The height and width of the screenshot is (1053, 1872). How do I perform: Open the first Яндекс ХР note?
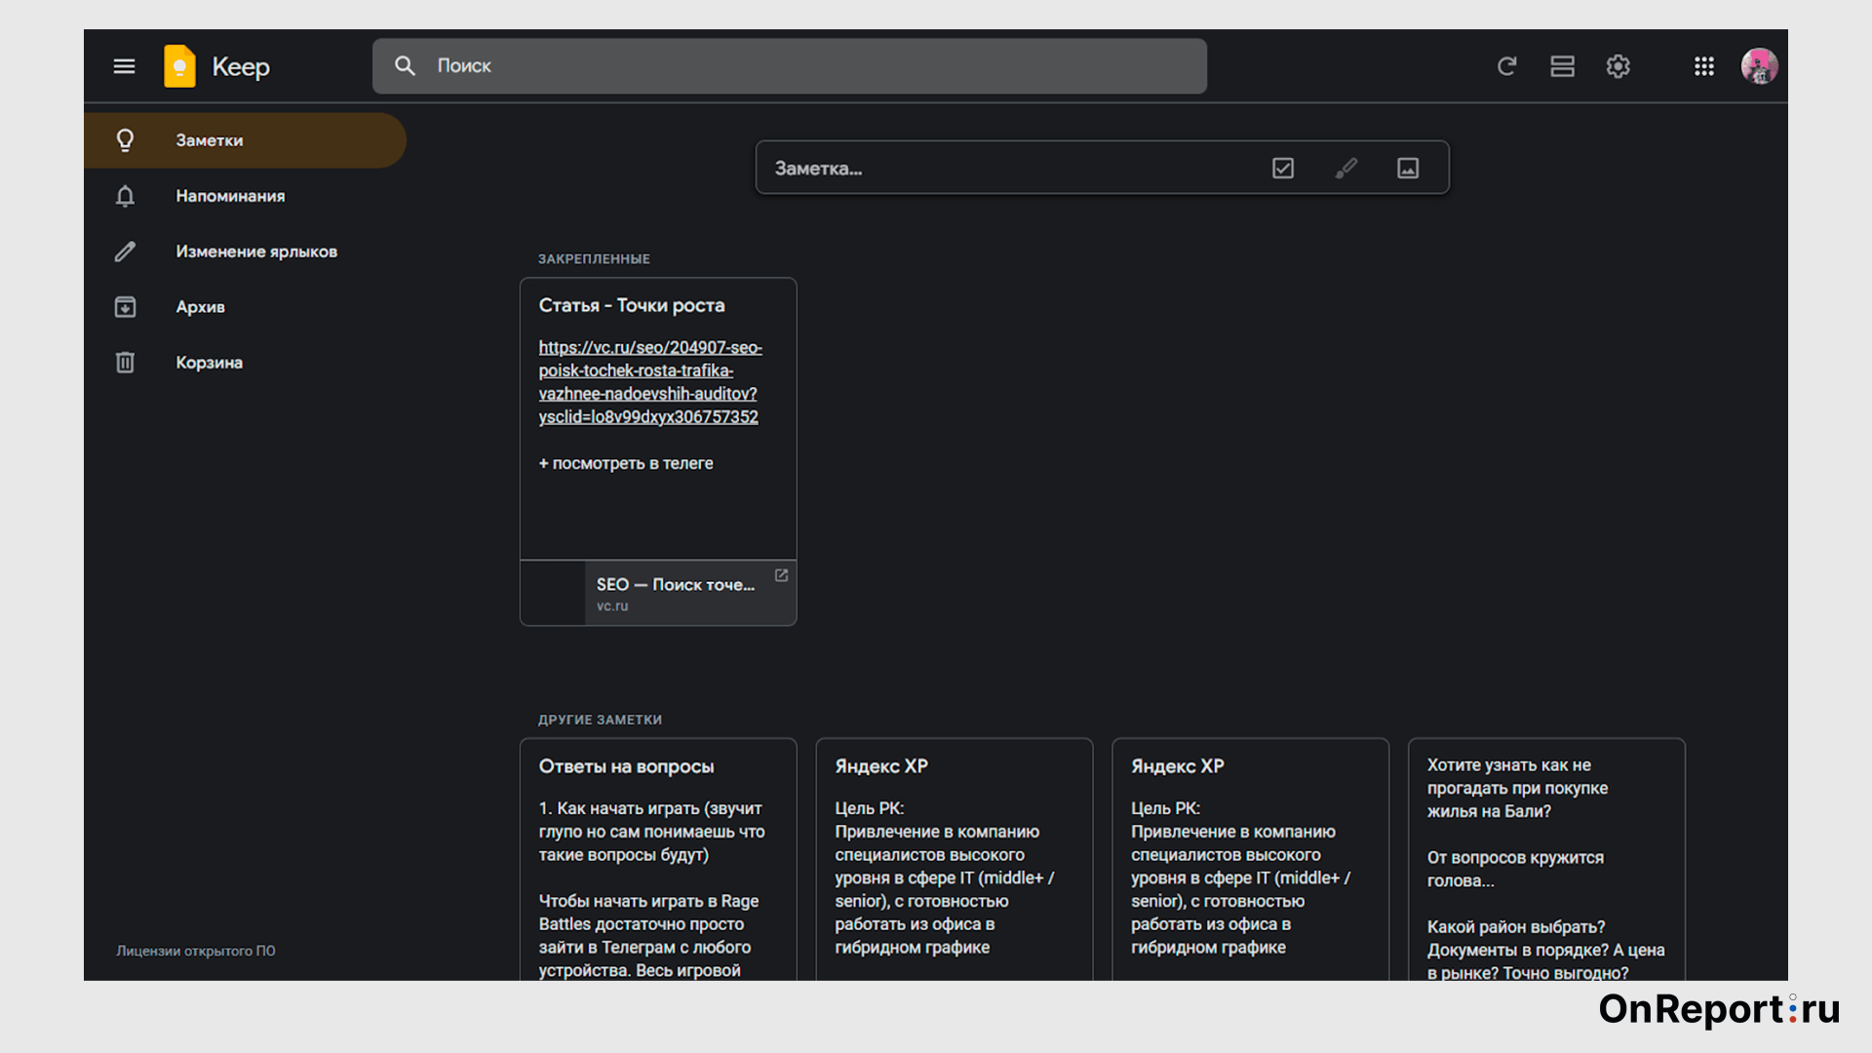coord(955,860)
